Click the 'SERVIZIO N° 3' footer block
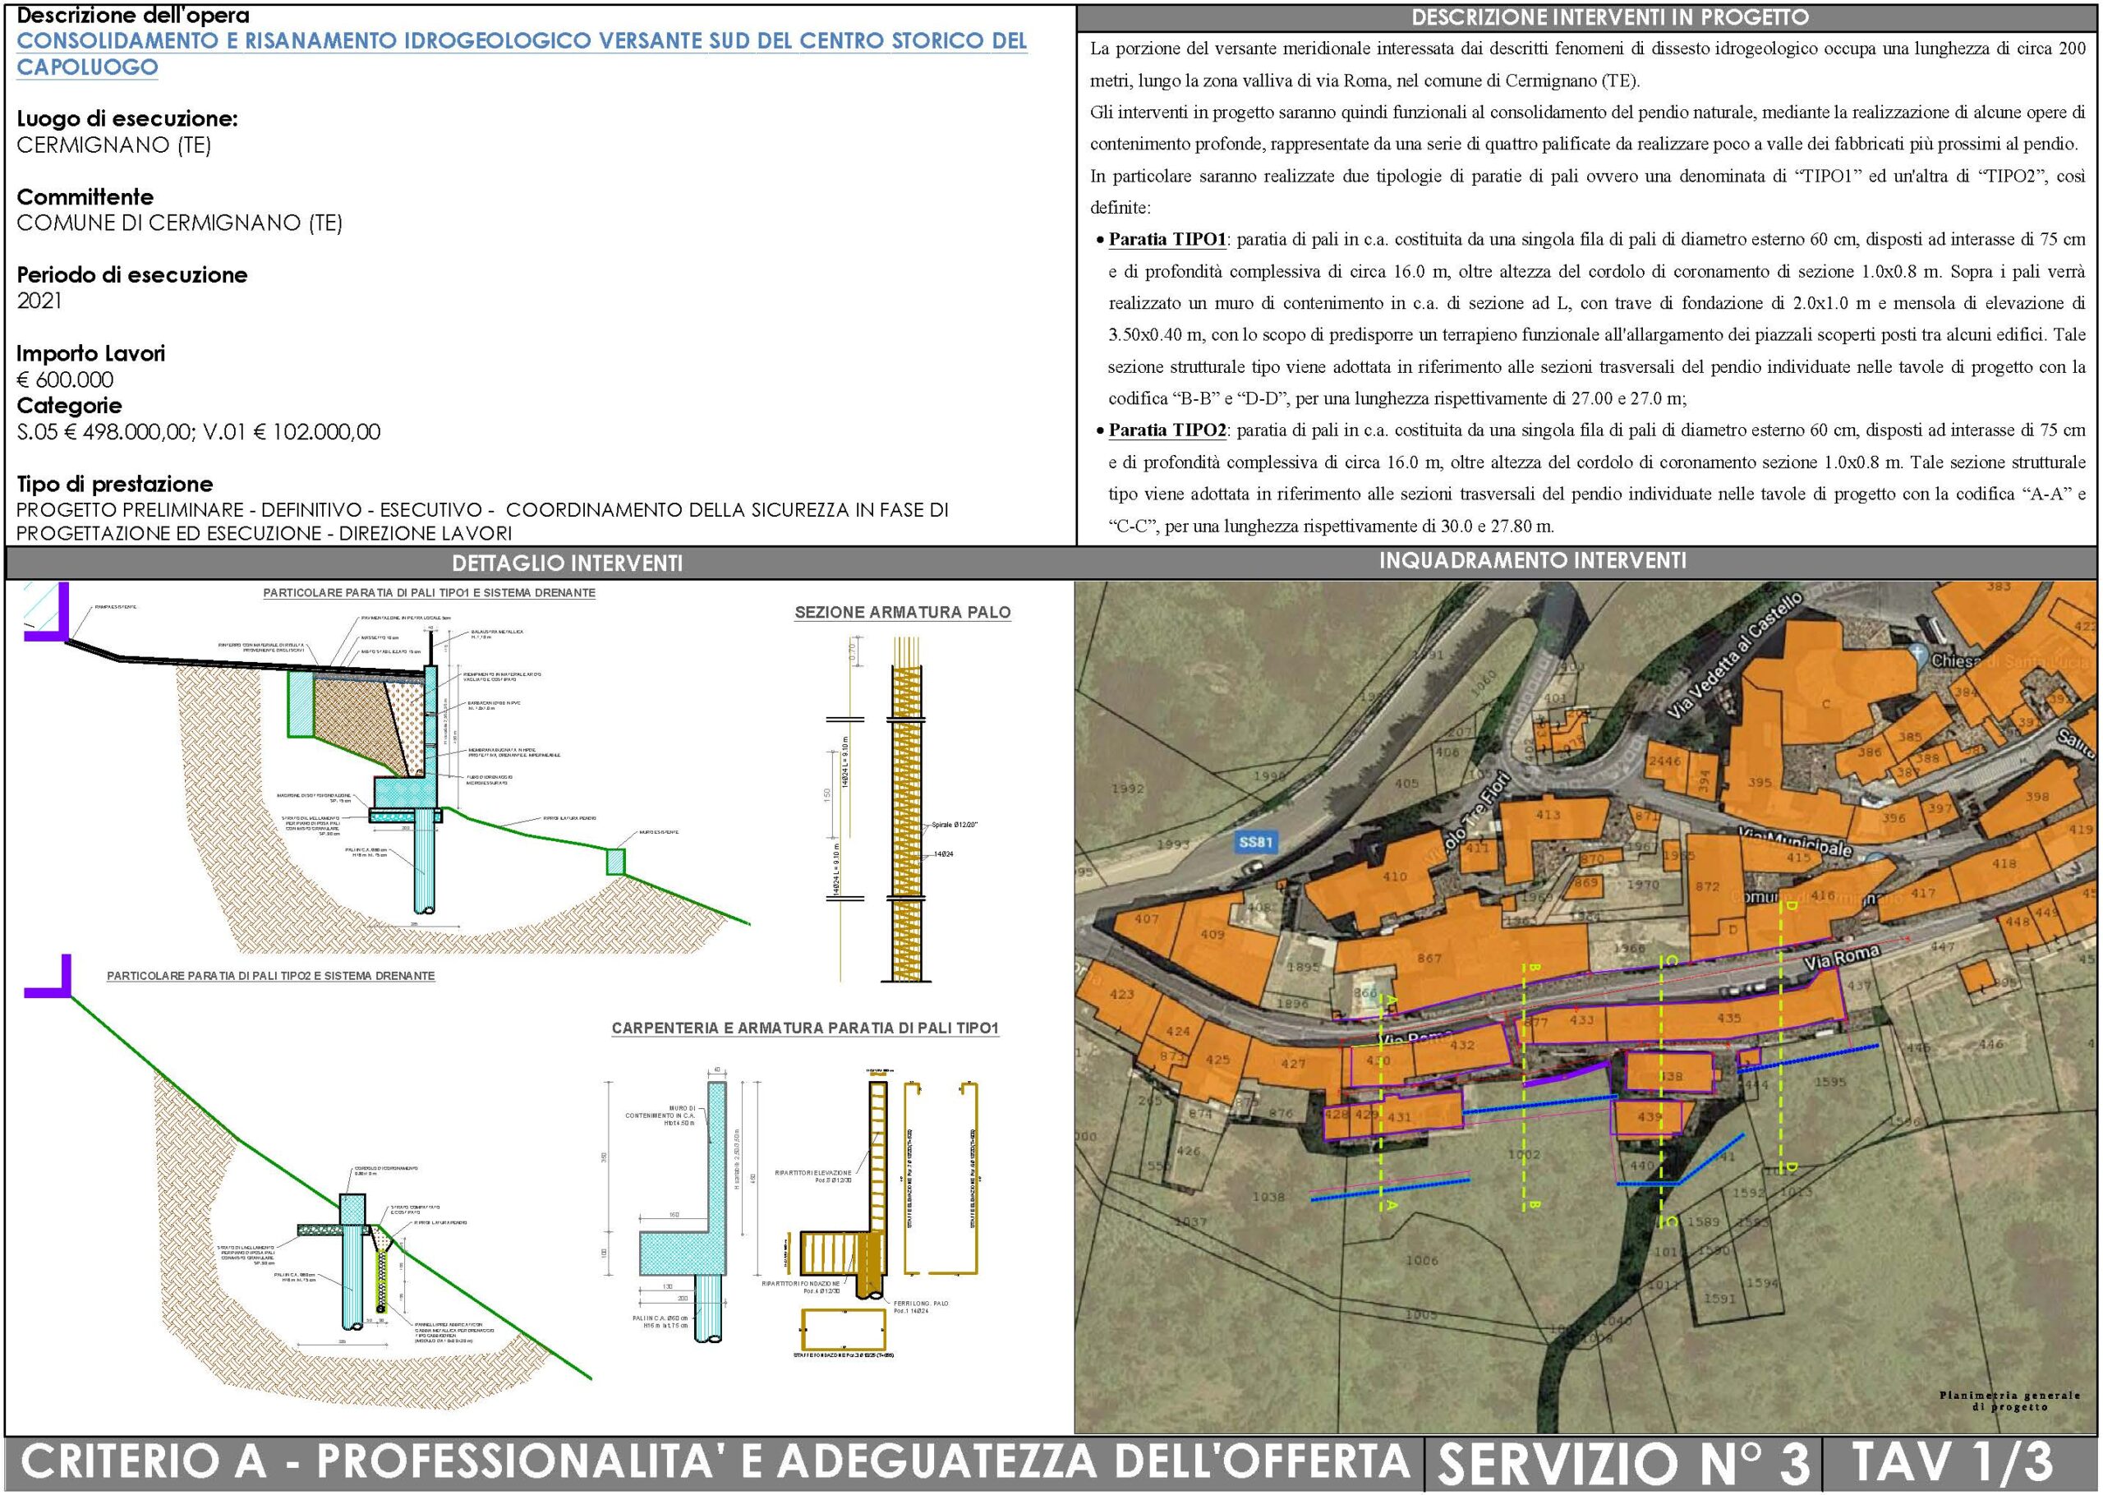The width and height of the screenshot is (2103, 1495). coord(1624,1464)
